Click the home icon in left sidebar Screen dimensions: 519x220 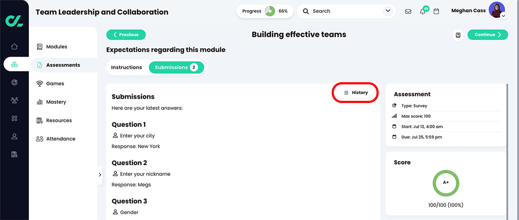[x=14, y=46]
